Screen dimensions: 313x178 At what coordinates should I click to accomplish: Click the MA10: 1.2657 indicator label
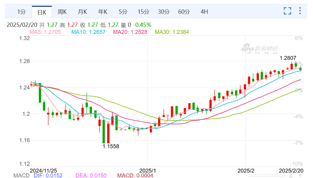(x=88, y=32)
